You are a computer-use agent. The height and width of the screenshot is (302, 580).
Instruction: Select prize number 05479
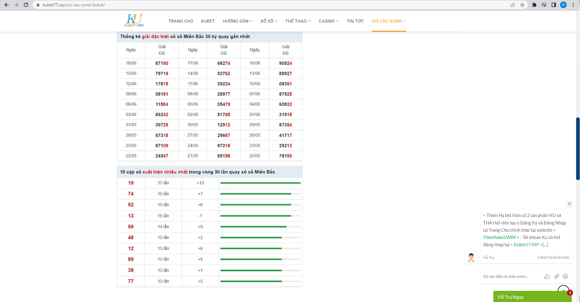224,104
